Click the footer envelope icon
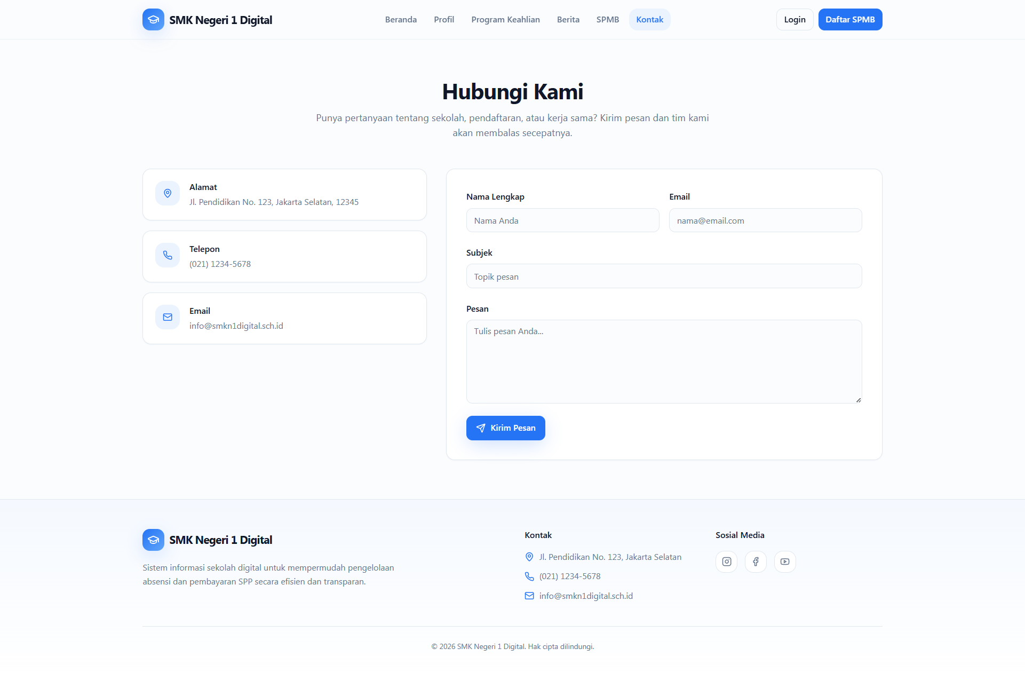Viewport: 1025px width, 680px height. [x=529, y=596]
